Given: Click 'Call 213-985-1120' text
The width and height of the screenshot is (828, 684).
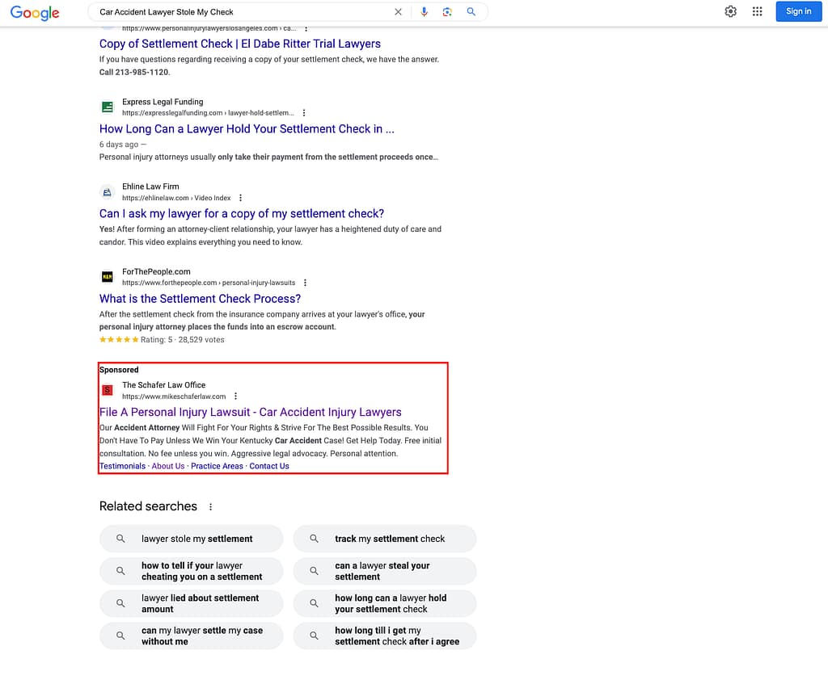Looking at the screenshot, I should tap(134, 72).
